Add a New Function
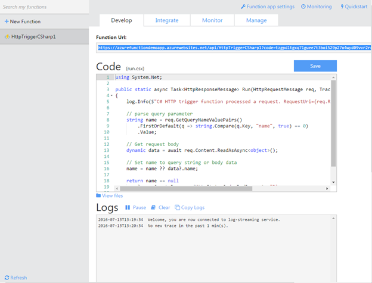Image resolution: width=372 pixels, height=283 pixels. pyautogui.click(x=23, y=21)
